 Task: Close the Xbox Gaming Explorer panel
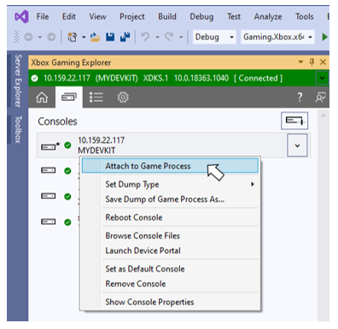coord(323,62)
